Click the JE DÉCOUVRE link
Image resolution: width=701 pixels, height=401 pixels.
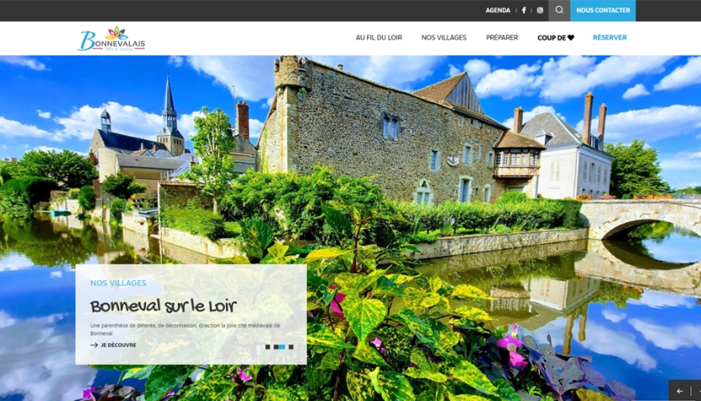tap(118, 345)
